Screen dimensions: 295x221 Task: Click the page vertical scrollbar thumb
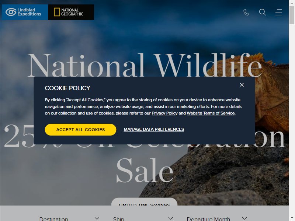pos(292,15)
